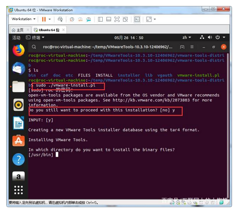Close the Ubuntu 64 位 tab
The image size is (238, 212).
click(64, 30)
